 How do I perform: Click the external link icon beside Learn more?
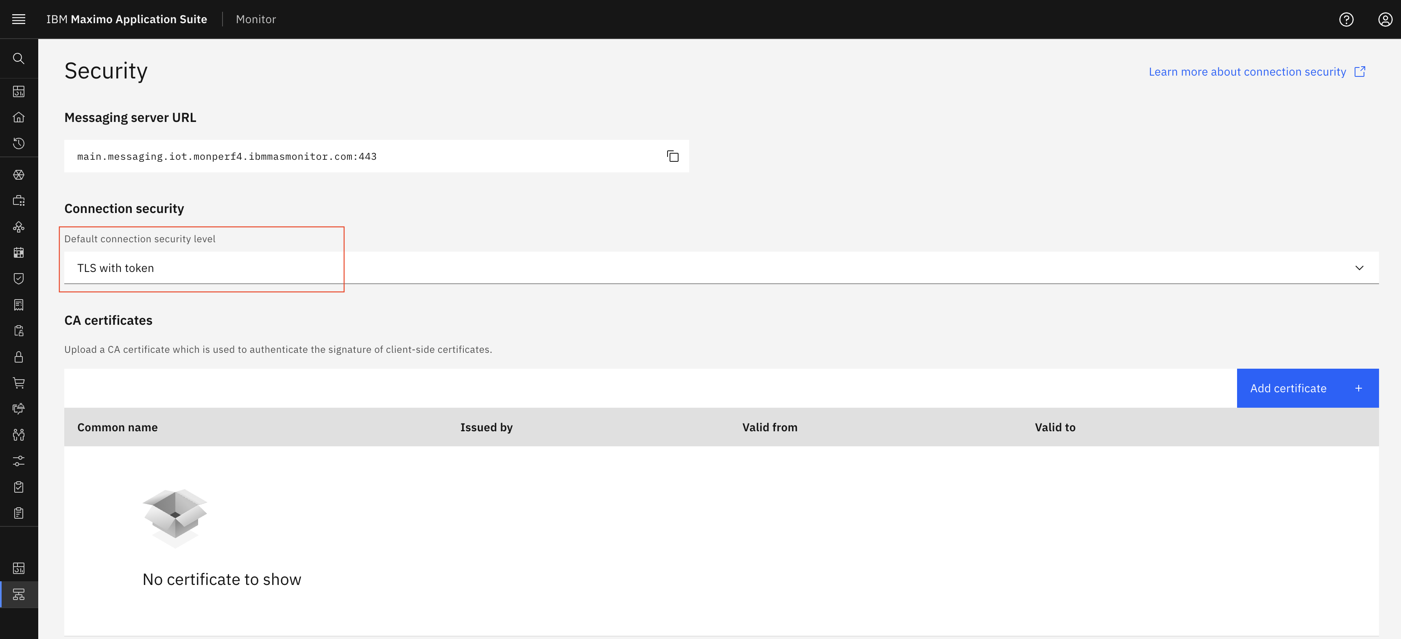click(1360, 72)
